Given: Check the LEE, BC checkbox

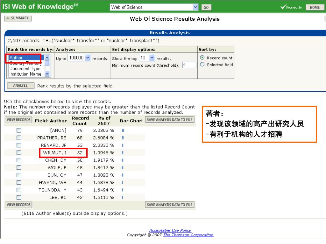Looking at the screenshot, I should tap(19, 198).
